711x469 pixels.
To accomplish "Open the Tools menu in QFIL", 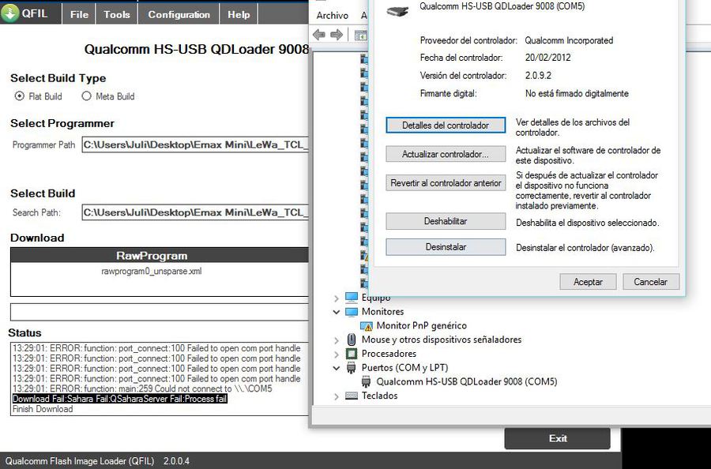I will [x=117, y=14].
